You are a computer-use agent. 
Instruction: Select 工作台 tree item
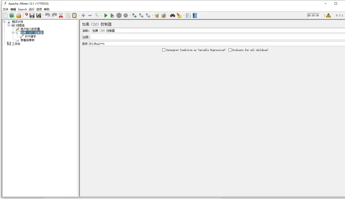click(x=16, y=44)
